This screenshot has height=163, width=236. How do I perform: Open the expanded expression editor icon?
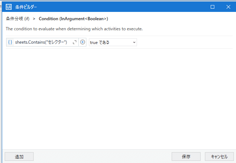pyautogui.click(x=74, y=42)
